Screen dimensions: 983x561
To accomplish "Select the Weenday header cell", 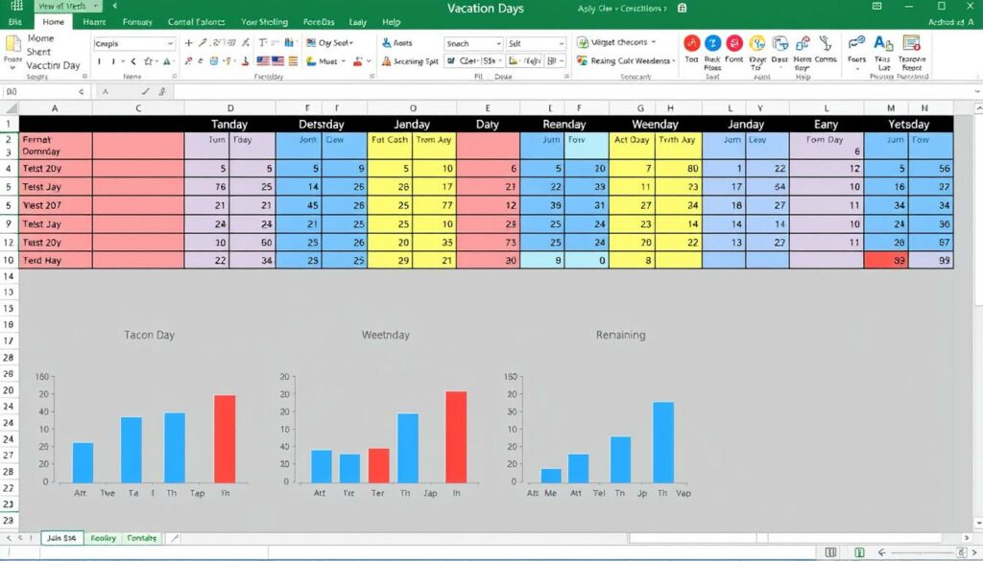I will [x=655, y=124].
